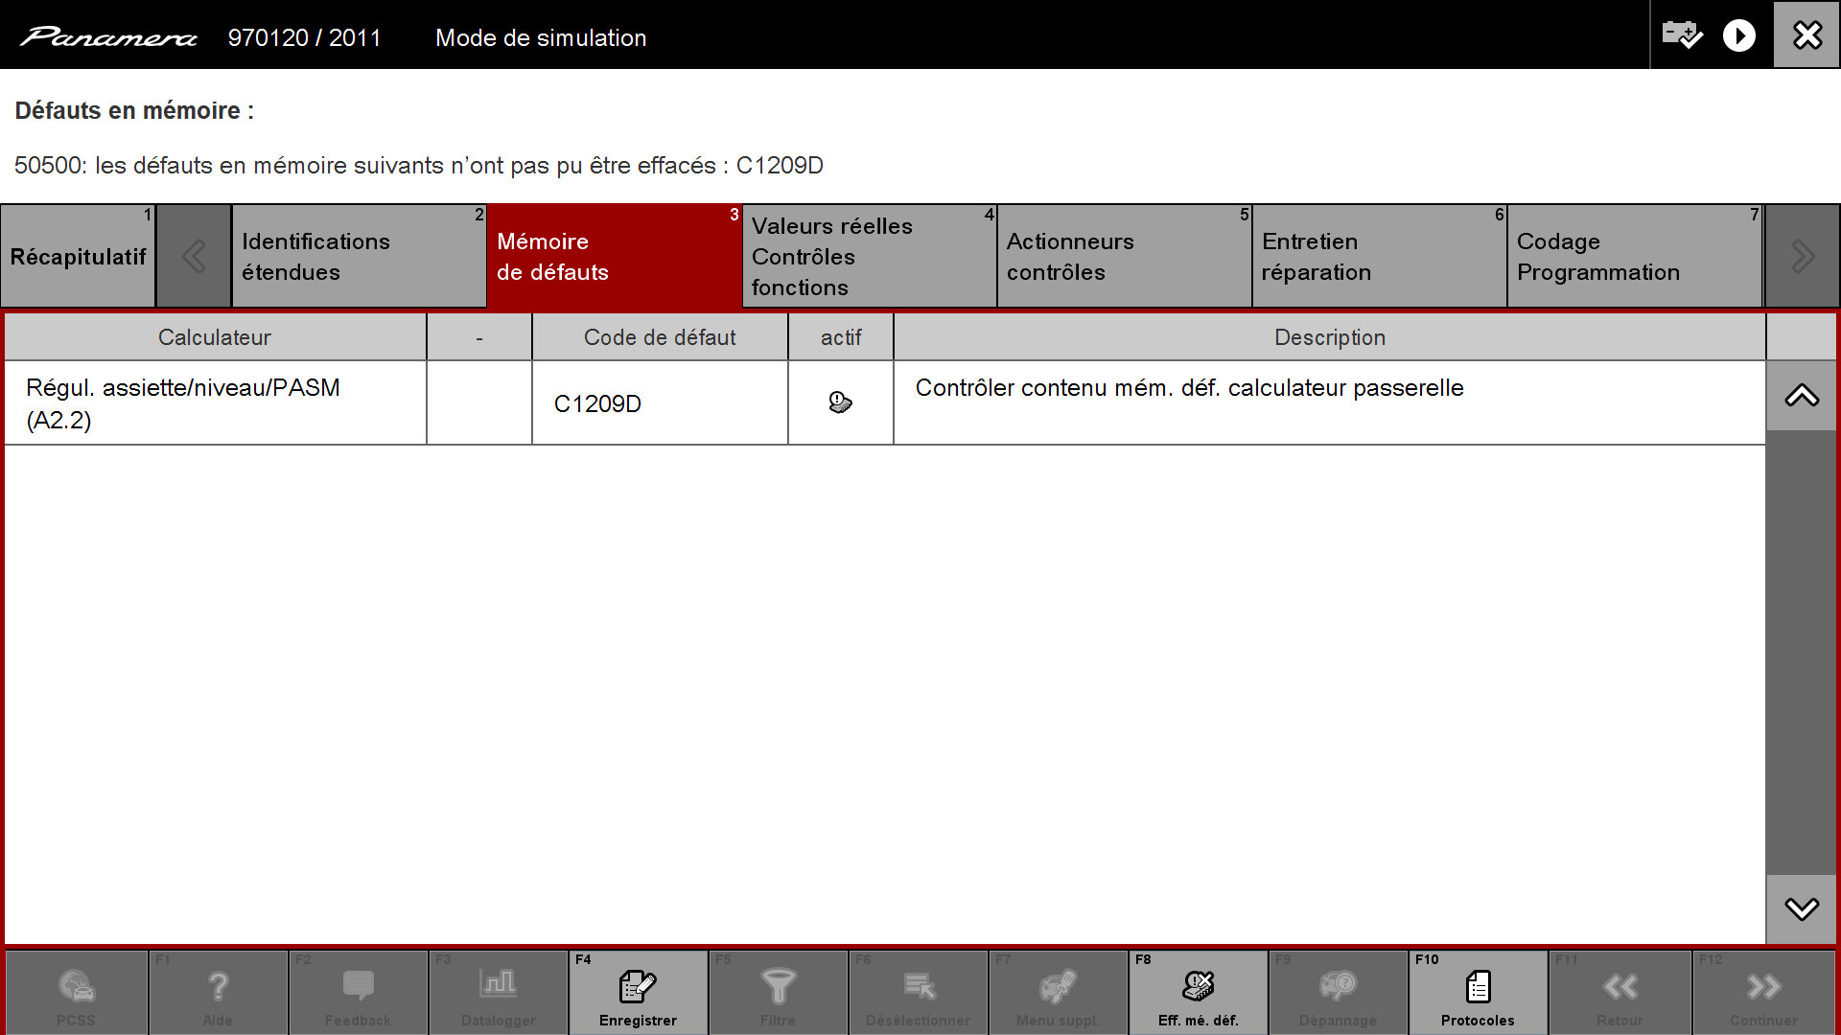Show previous tabs with left chevron

click(x=194, y=256)
